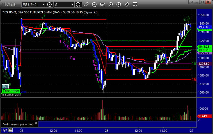Click the green 18 level label
Viewport: 213px width, 134px height.
tap(194, 63)
